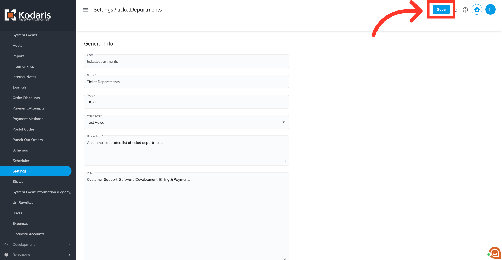Screen dimensions: 502x260
Task: Open System Event Information (Legacy) item
Action: tap(42, 192)
